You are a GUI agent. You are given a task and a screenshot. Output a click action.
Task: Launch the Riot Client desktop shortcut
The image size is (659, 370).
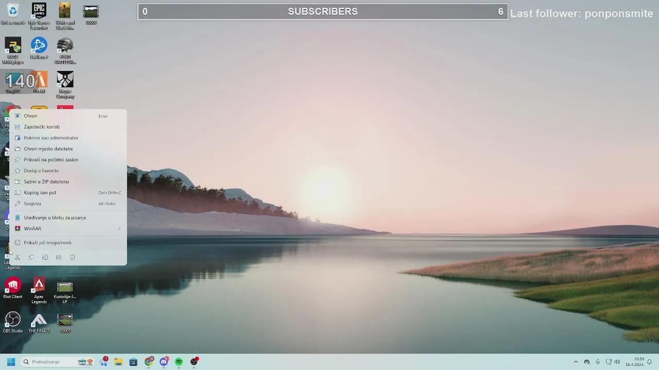click(13, 287)
